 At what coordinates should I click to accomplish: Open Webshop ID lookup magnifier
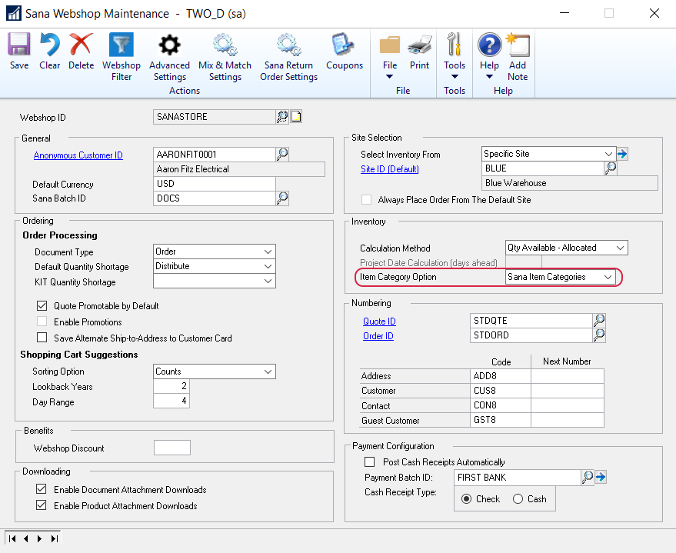pyautogui.click(x=282, y=116)
